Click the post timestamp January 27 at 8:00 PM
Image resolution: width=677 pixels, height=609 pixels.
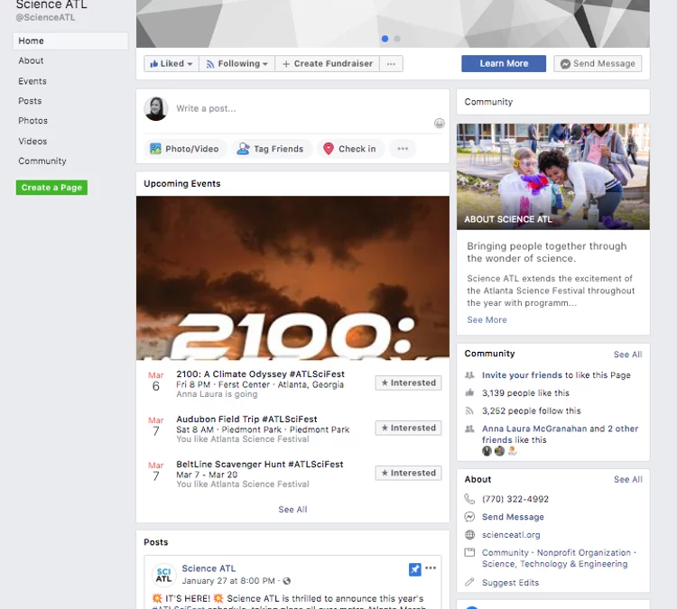[x=228, y=581]
